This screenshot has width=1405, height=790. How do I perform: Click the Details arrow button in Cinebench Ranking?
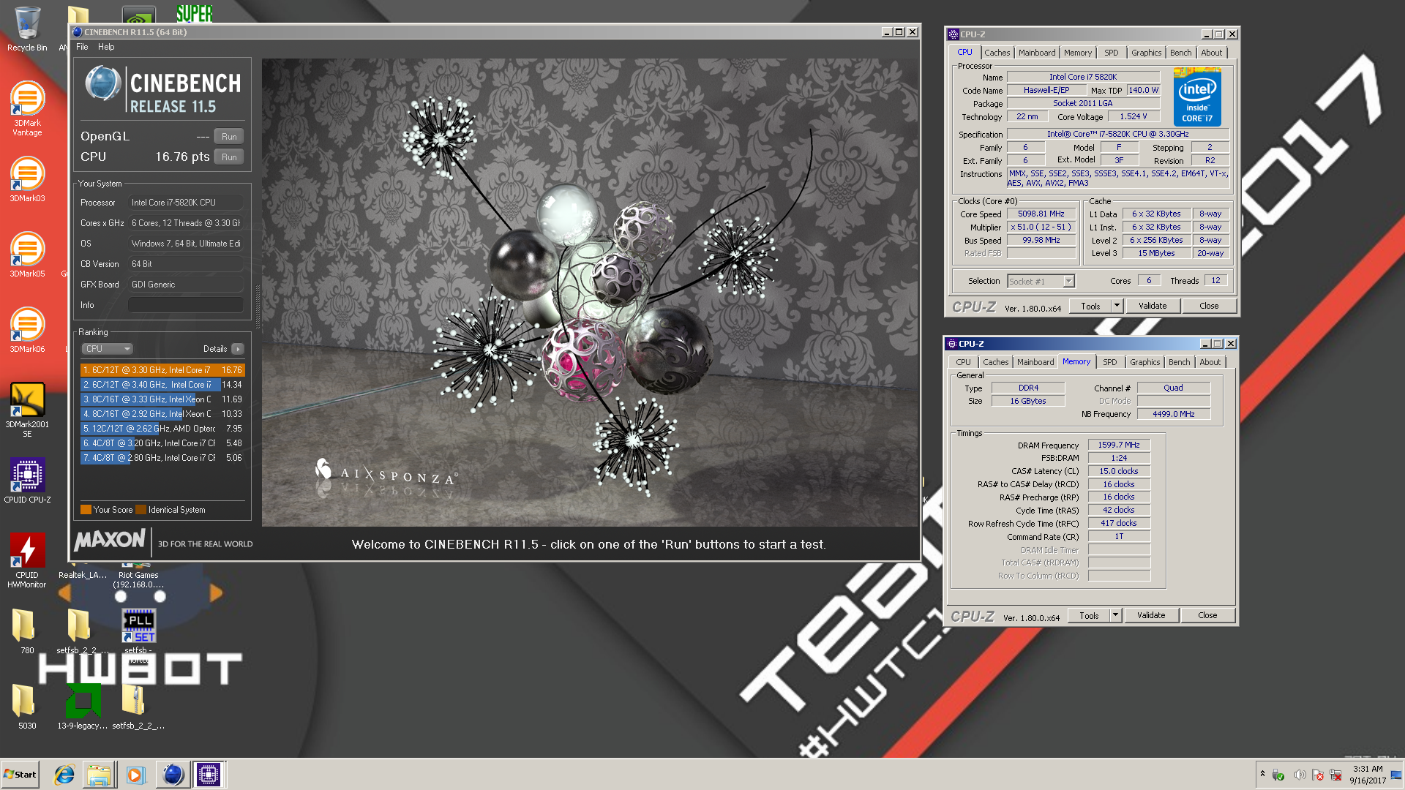tap(237, 349)
